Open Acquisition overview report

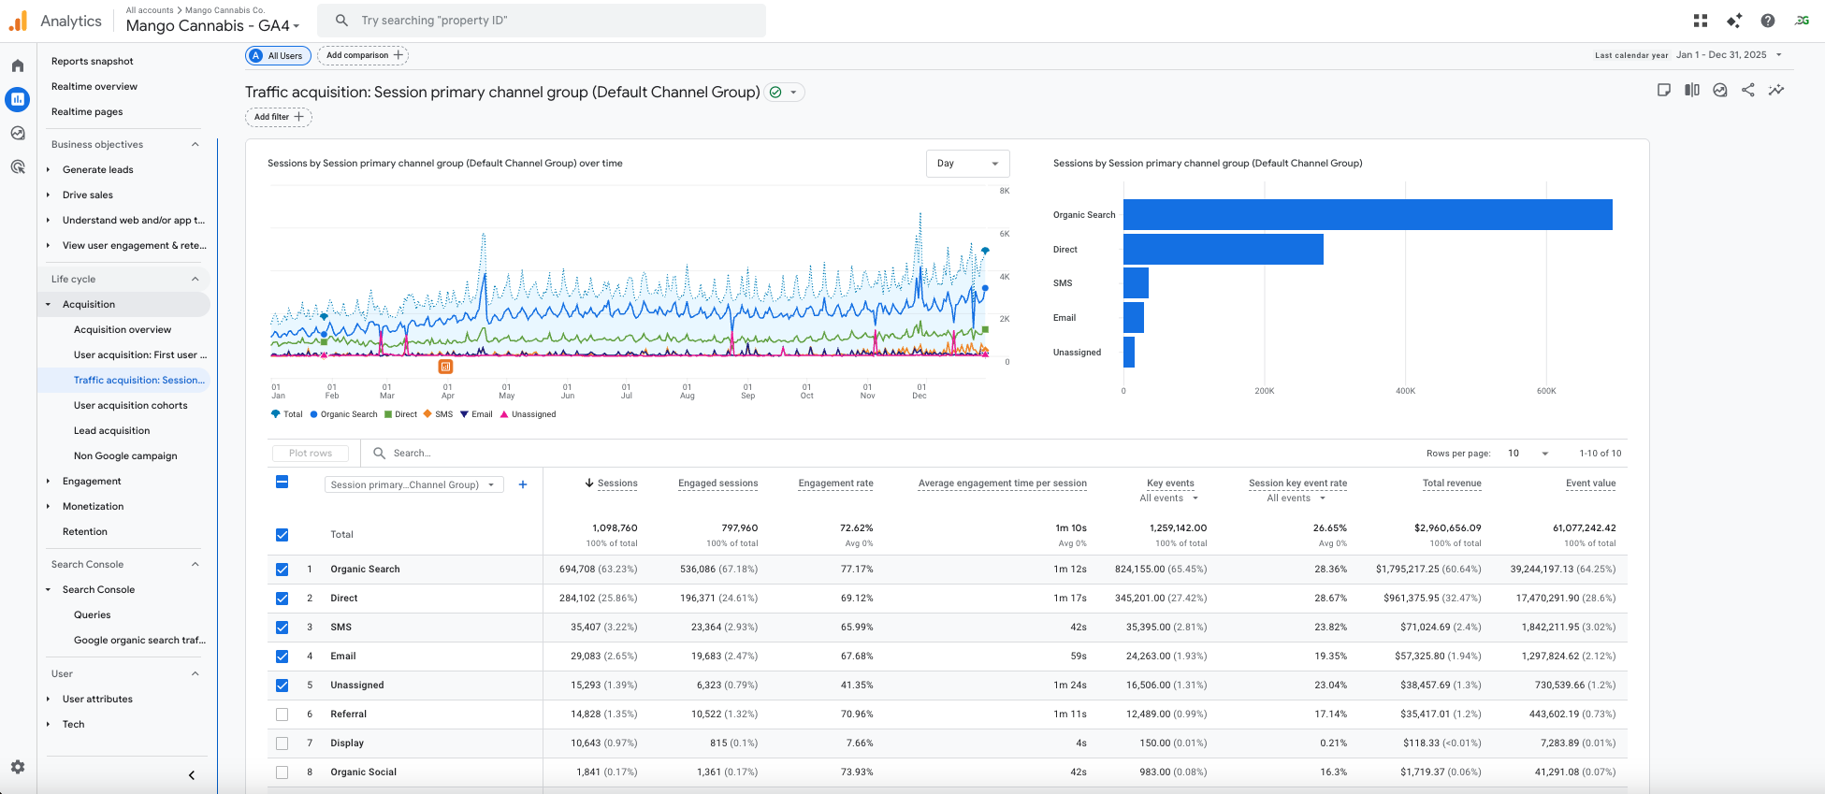tap(123, 329)
